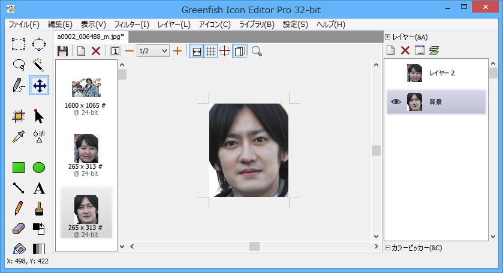This screenshot has width=503, height=273.
Task: Show レイヤー 2 layer visibility
Action: point(396,73)
